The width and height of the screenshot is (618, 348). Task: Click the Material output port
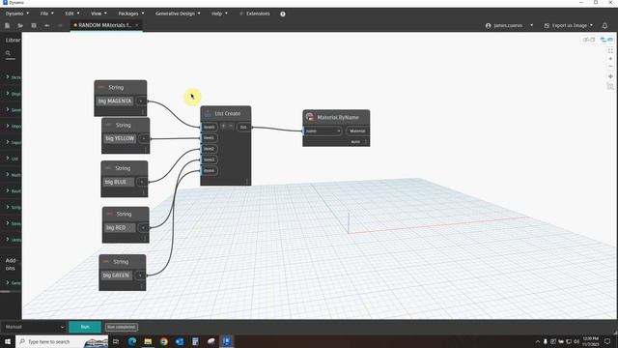click(357, 131)
